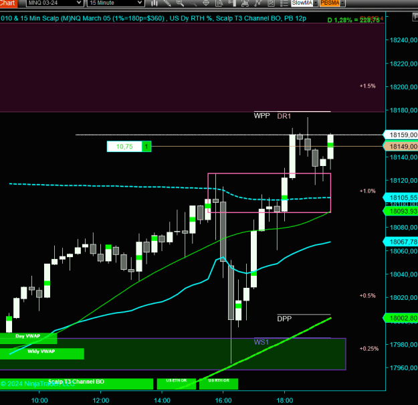
Task: Click the 10:00 time axis label
Action: [39, 400]
